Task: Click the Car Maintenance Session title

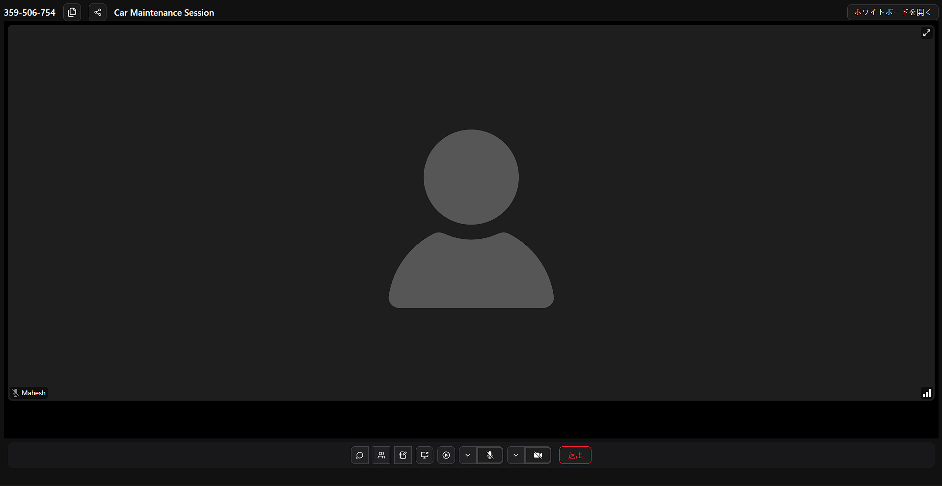Action: pos(164,13)
